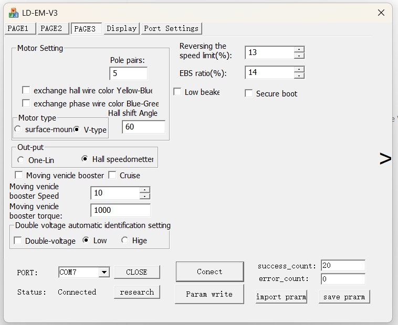398x325 pixels.
Task: Decrease the EBS ratio with down arrow
Action: (299, 75)
